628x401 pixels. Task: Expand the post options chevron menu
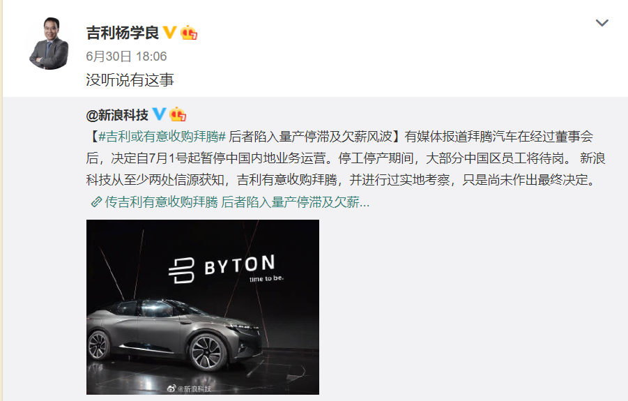[x=602, y=23]
